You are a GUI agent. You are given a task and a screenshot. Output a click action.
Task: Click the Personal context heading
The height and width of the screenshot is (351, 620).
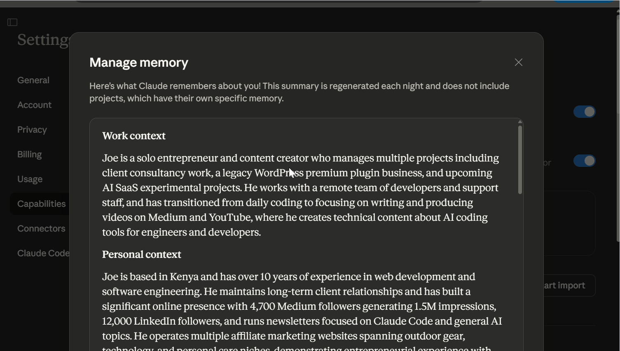tap(142, 255)
